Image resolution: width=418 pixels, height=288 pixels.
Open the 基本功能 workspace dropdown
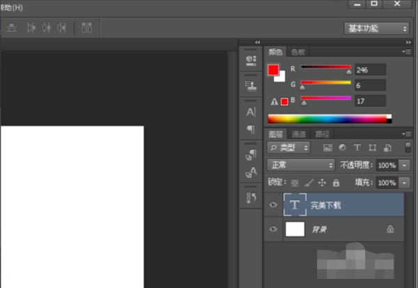pyautogui.click(x=376, y=29)
